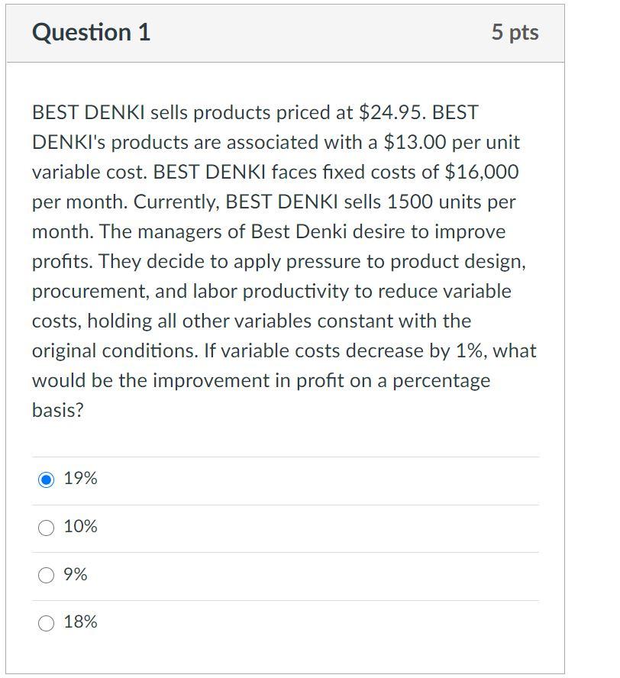Click the 19% answer label text
The height and width of the screenshot is (678, 620).
82,479
